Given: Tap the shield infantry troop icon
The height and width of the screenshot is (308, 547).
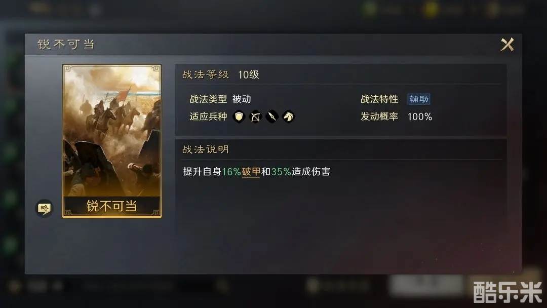Looking at the screenshot, I should 239,117.
